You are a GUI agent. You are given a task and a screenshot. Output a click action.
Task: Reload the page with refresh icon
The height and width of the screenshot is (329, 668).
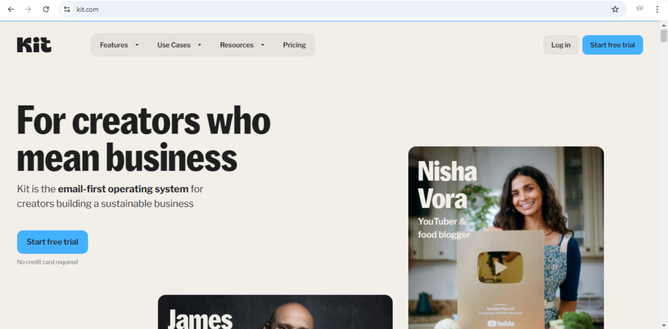pos(46,9)
